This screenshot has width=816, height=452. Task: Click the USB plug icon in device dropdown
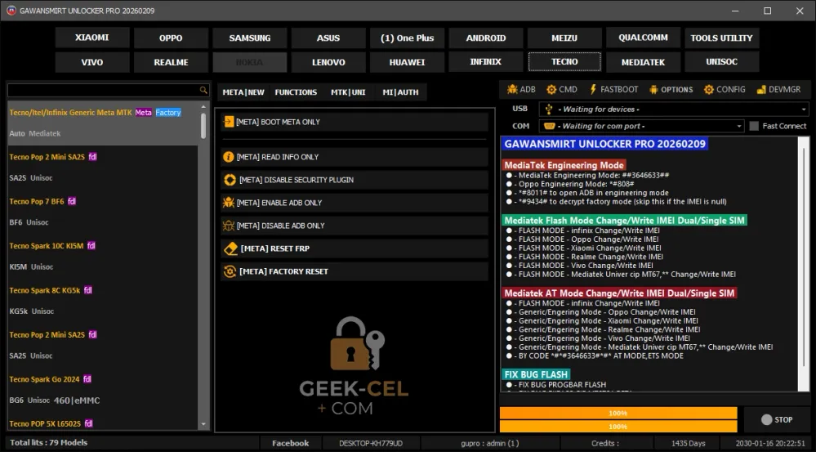point(549,109)
